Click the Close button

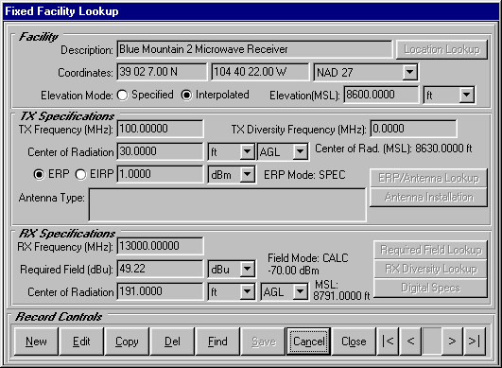(354, 342)
